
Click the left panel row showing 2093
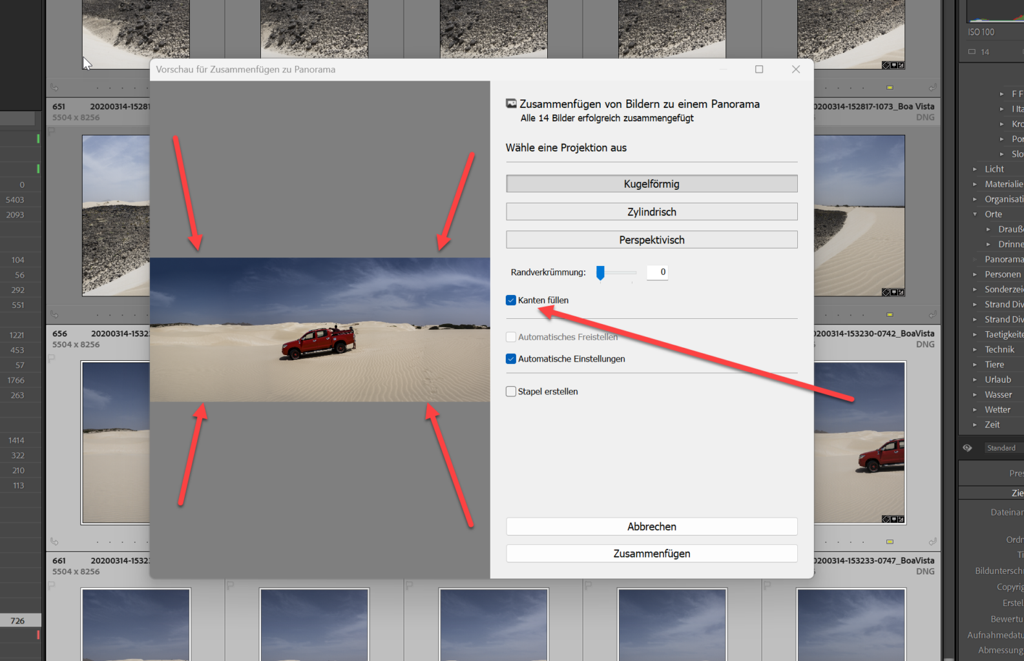21,215
